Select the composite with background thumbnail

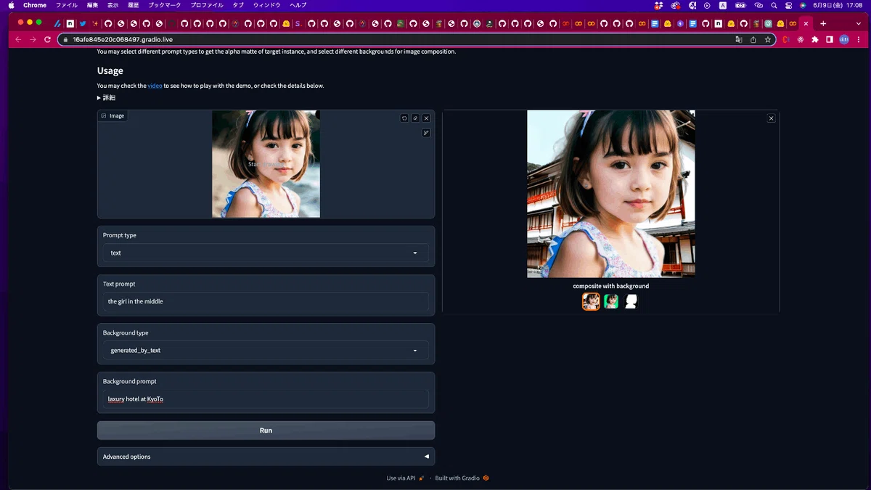(x=591, y=301)
